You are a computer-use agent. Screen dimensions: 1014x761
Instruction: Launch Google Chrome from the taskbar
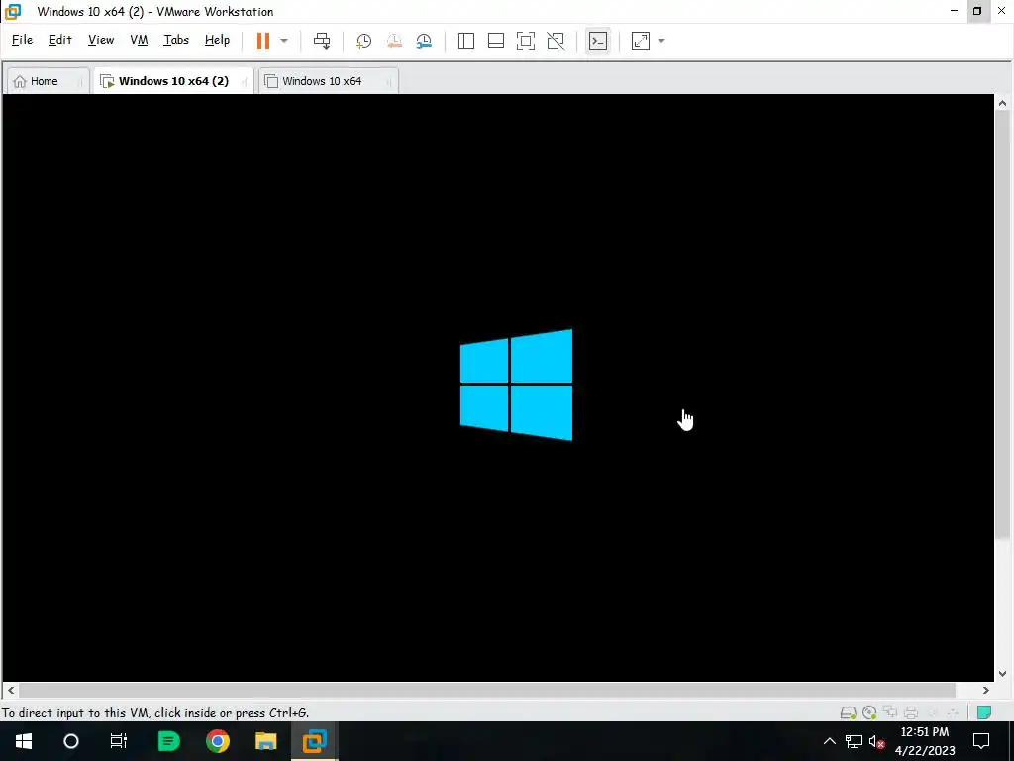[x=217, y=741]
